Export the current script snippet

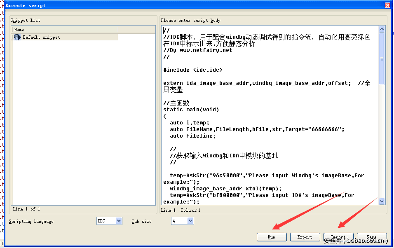[x=305, y=237]
